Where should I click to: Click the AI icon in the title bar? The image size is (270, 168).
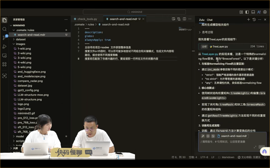coord(259,12)
